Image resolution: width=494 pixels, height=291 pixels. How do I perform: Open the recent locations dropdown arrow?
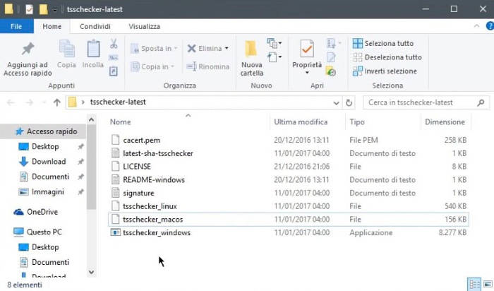tap(44, 102)
